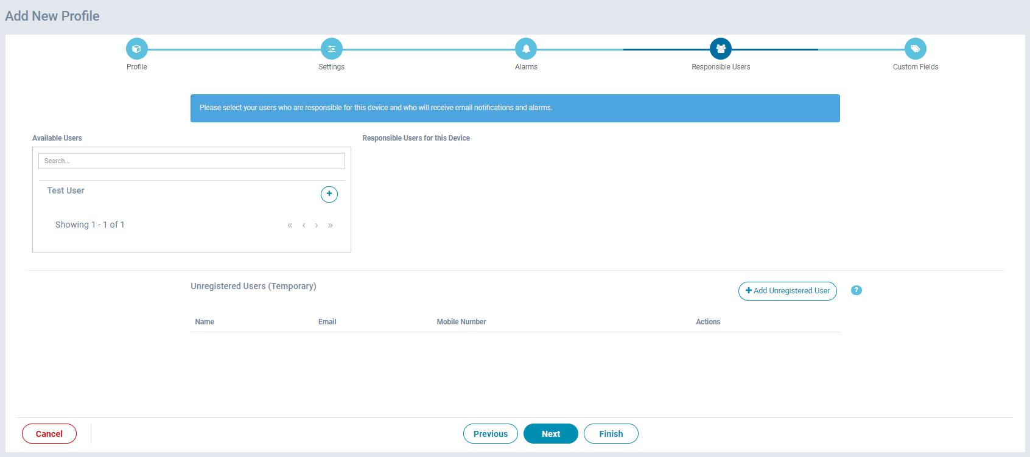Image resolution: width=1030 pixels, height=457 pixels.
Task: Click the Settings step label
Action: (x=332, y=67)
